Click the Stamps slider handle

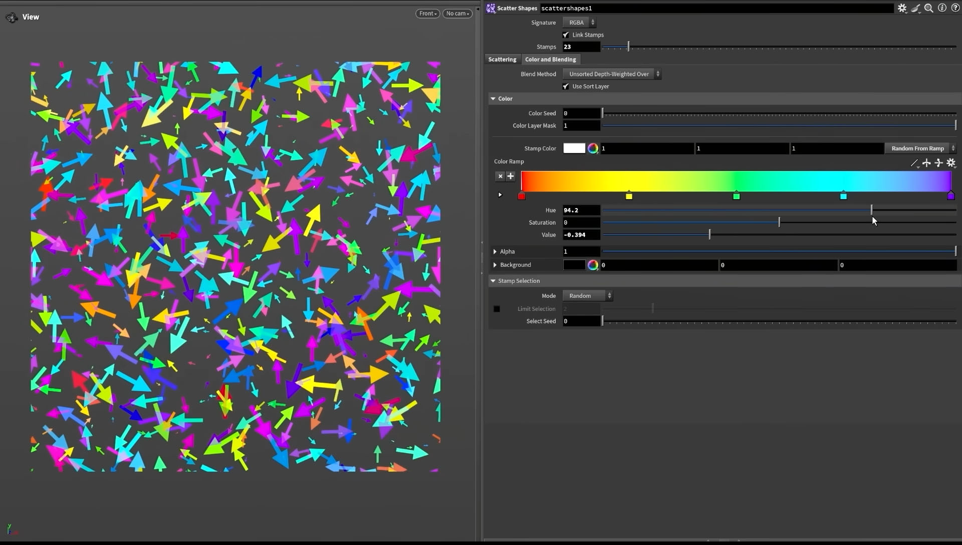click(628, 47)
